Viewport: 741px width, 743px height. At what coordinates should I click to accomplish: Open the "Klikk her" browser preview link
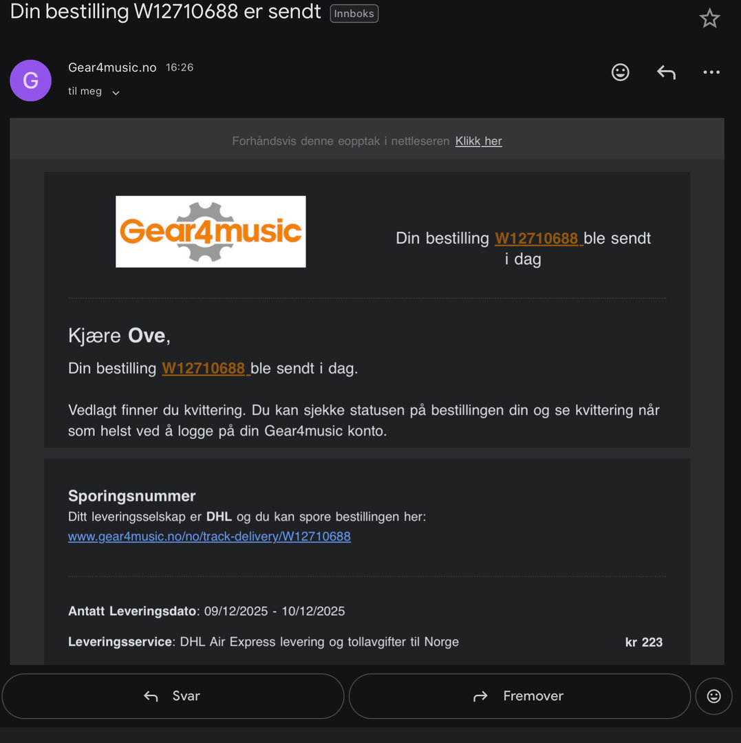pos(478,141)
